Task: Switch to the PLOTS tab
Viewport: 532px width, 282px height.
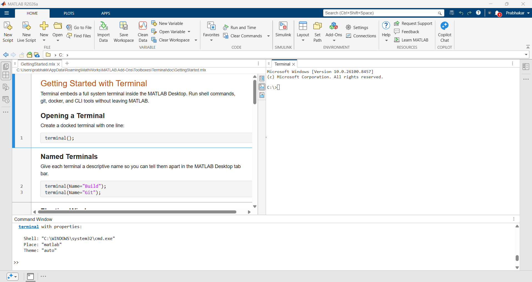Action: click(69, 13)
